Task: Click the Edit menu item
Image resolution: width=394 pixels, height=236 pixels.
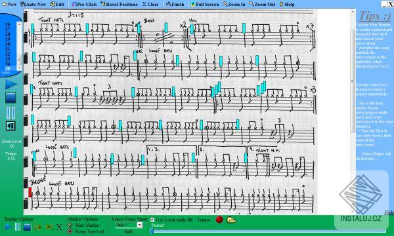Action: click(57, 5)
